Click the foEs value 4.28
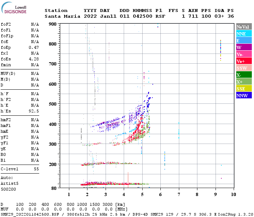This screenshot has width=254, height=217. pyautogui.click(x=34, y=59)
